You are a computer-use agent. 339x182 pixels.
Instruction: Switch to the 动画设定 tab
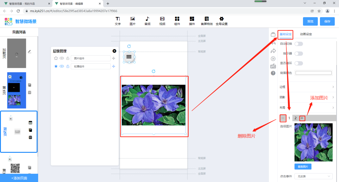[x=306, y=34]
